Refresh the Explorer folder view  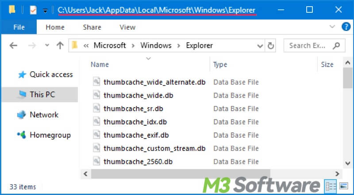270,46
